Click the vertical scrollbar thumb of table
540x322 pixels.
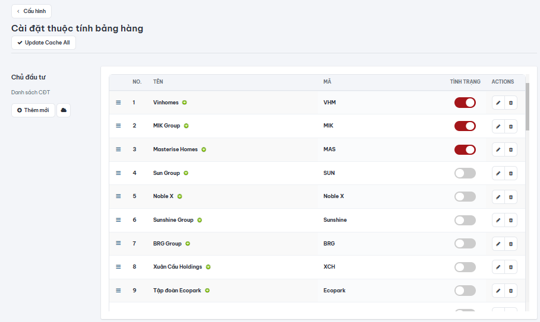click(x=528, y=107)
